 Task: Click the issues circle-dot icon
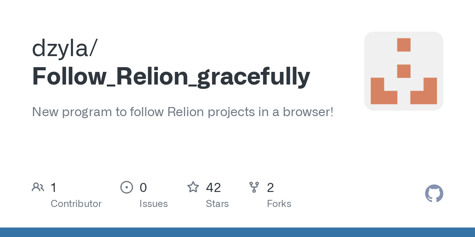pyautogui.click(x=127, y=187)
